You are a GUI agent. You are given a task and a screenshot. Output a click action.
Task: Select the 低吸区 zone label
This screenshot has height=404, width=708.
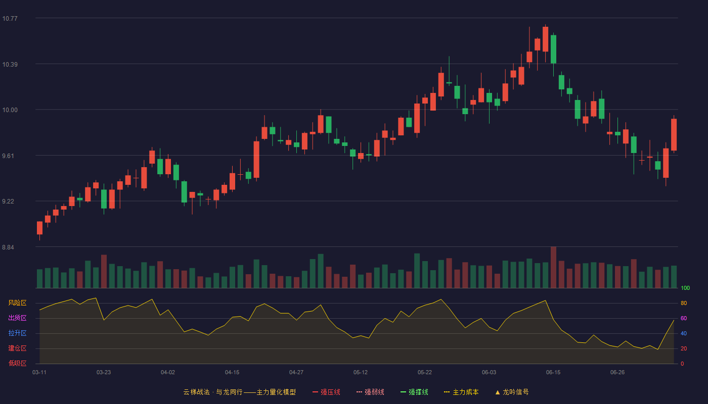[17, 363]
